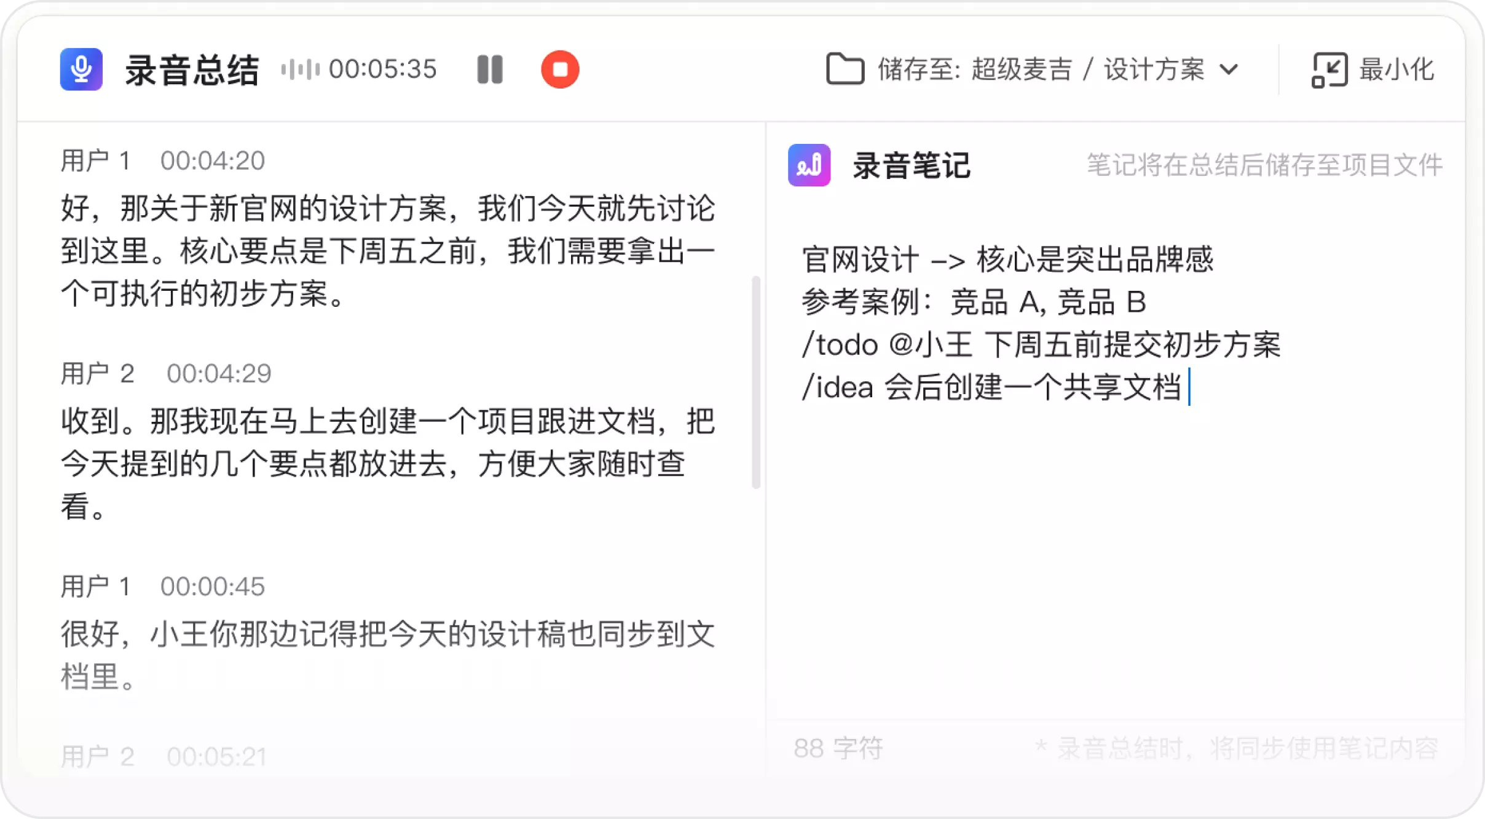Click the minimize window icon beside 最小化

tap(1329, 69)
